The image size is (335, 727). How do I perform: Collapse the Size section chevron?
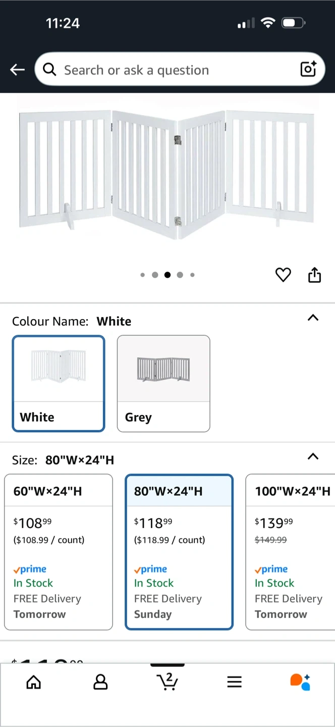click(313, 456)
